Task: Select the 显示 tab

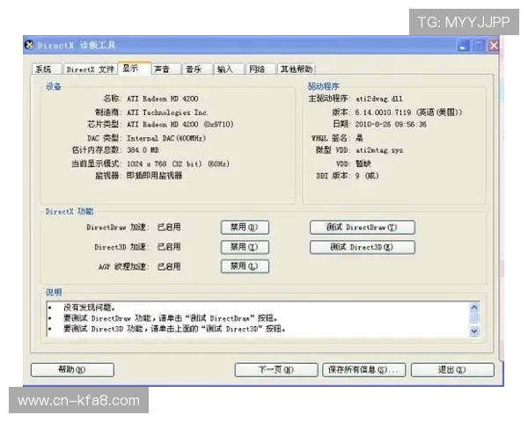Action: [131, 68]
